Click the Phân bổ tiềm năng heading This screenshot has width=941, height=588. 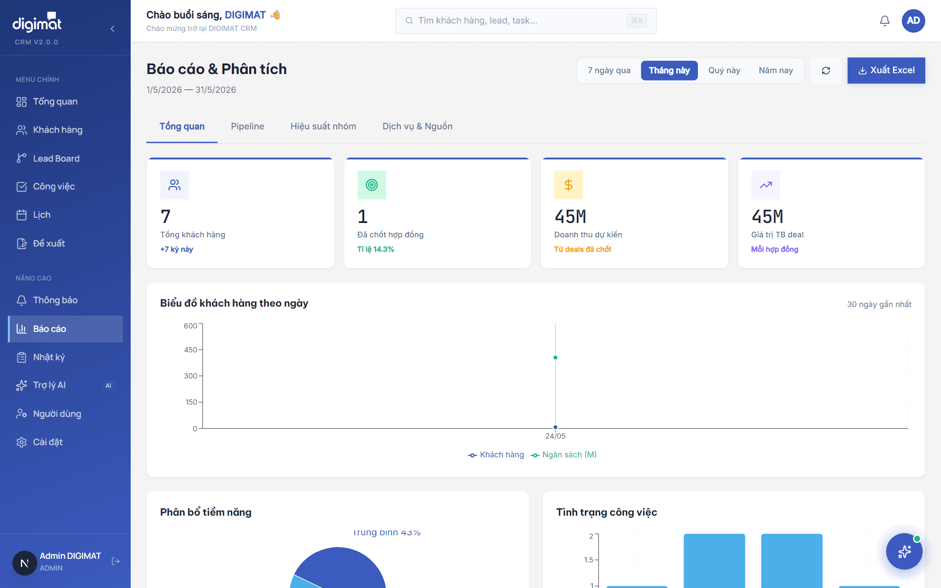(206, 512)
